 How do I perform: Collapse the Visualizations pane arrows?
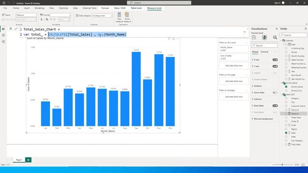coord(277,29)
